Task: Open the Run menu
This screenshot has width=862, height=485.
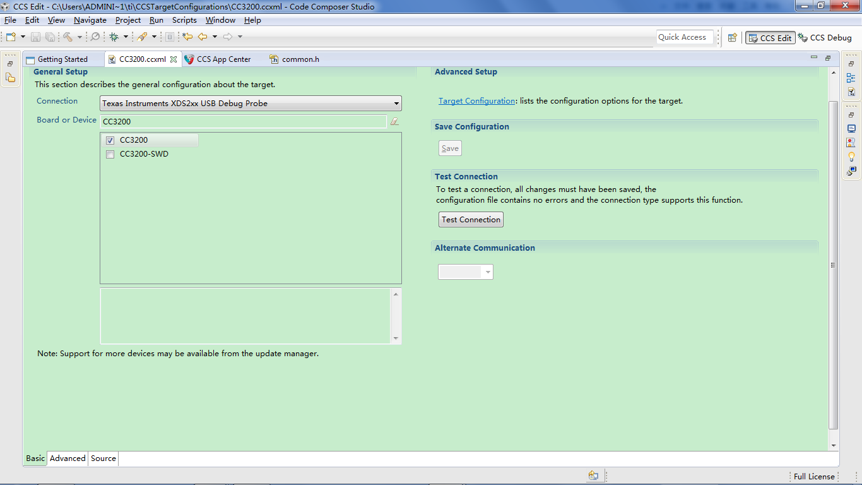Action: click(156, 20)
